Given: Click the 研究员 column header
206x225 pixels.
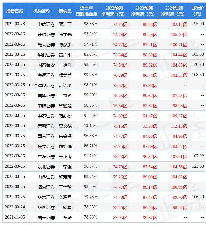Looking at the screenshot, I should point(65,11).
